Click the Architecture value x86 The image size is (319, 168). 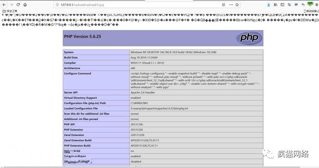click(x=133, y=68)
